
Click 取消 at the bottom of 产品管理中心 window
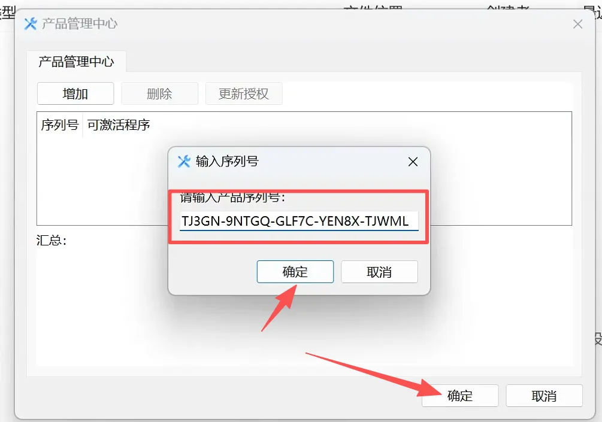click(x=544, y=396)
